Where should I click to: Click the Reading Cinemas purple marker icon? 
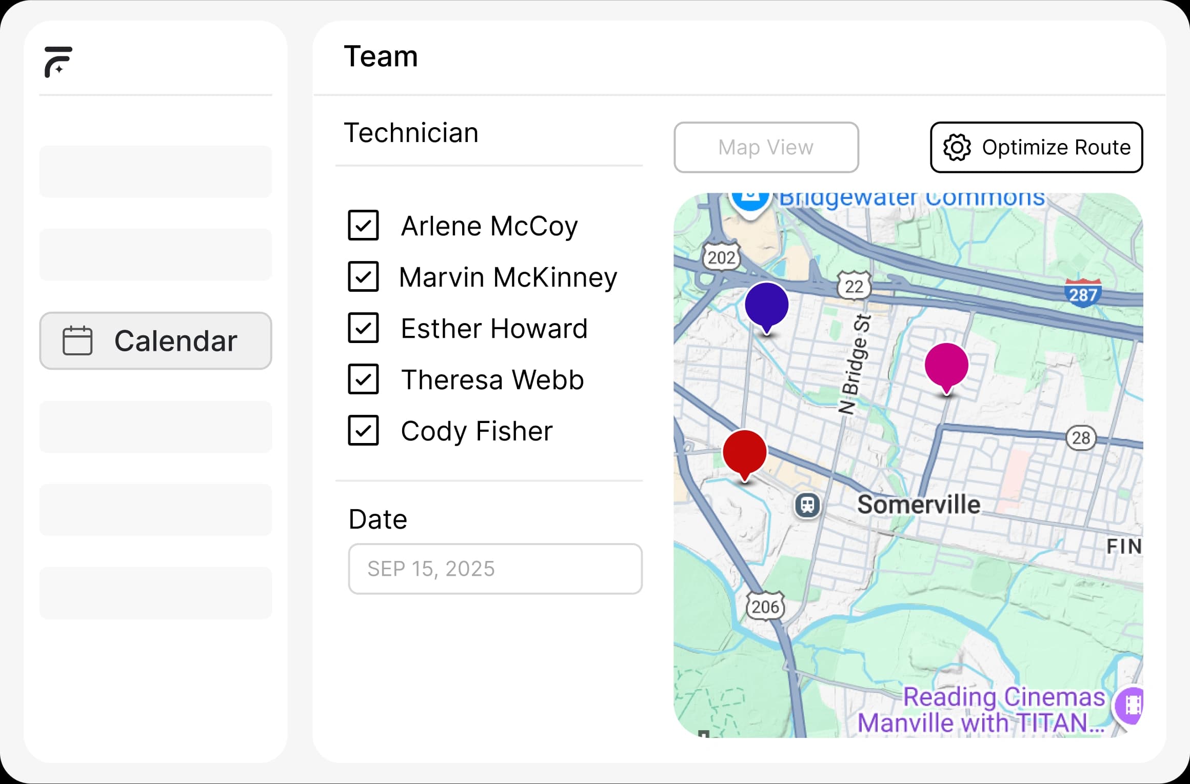pos(1131,705)
